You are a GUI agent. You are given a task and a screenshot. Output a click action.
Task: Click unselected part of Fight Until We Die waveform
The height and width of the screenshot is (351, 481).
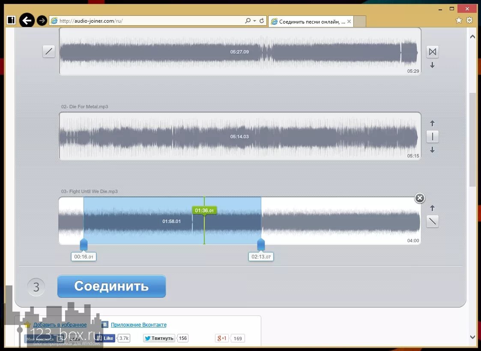click(x=341, y=221)
